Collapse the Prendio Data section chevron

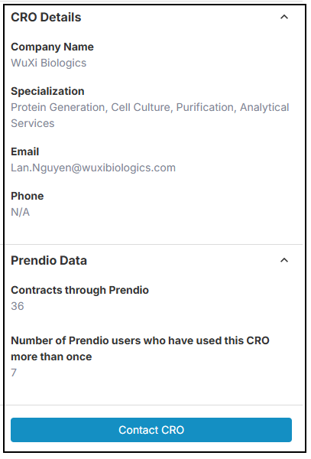click(284, 260)
